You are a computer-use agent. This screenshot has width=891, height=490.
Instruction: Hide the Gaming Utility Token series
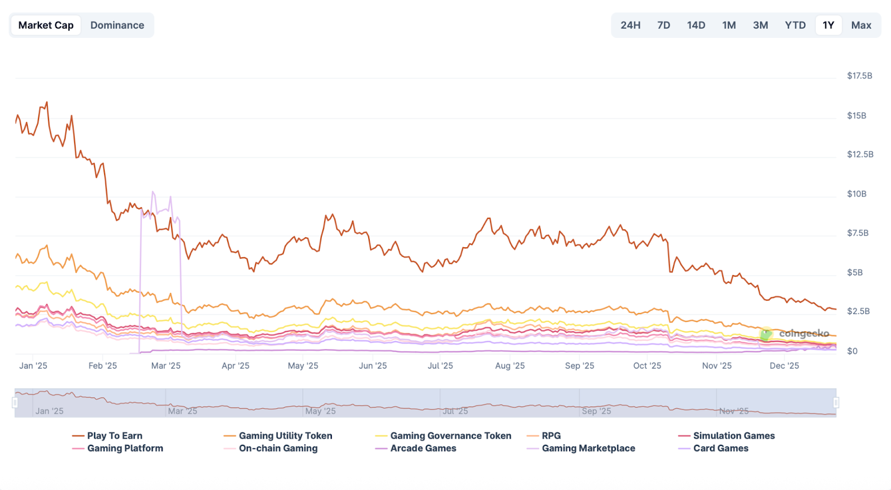tap(285, 436)
